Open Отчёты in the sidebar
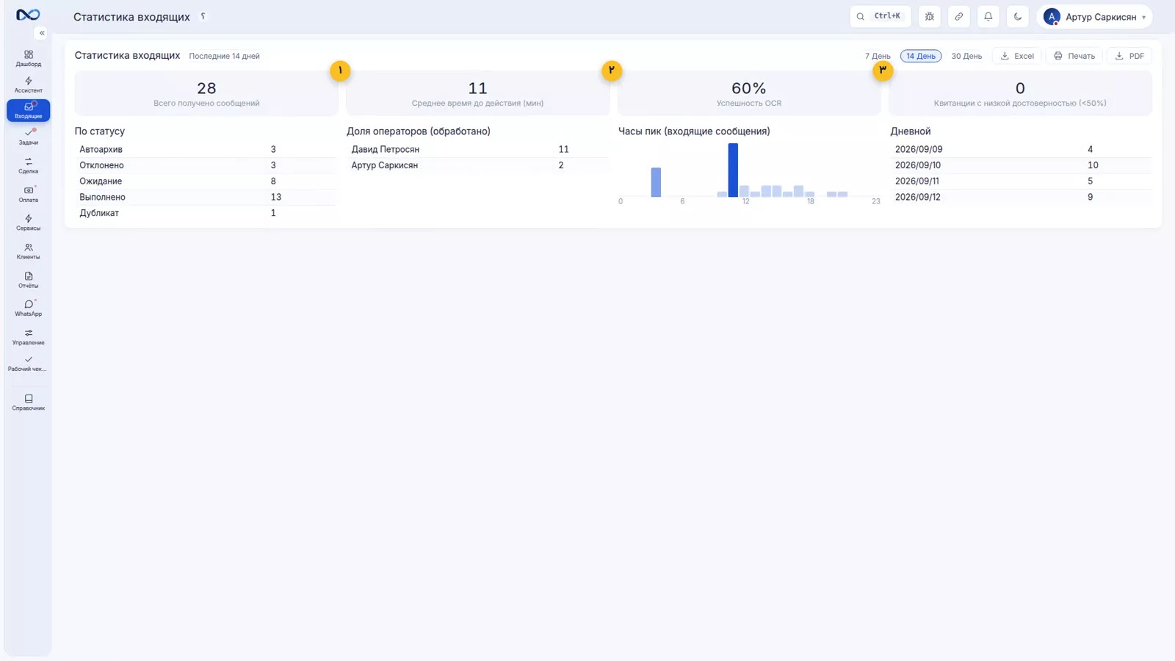Screen dimensions: 1175x661 [x=28, y=280]
